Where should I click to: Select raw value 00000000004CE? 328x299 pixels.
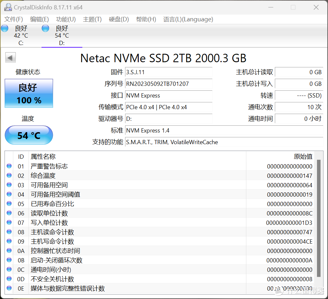(x=290, y=242)
